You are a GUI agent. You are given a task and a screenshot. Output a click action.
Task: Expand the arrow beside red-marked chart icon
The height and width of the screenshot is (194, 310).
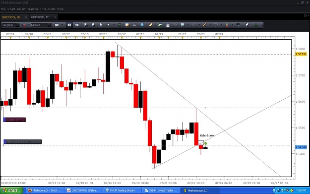tap(29, 25)
